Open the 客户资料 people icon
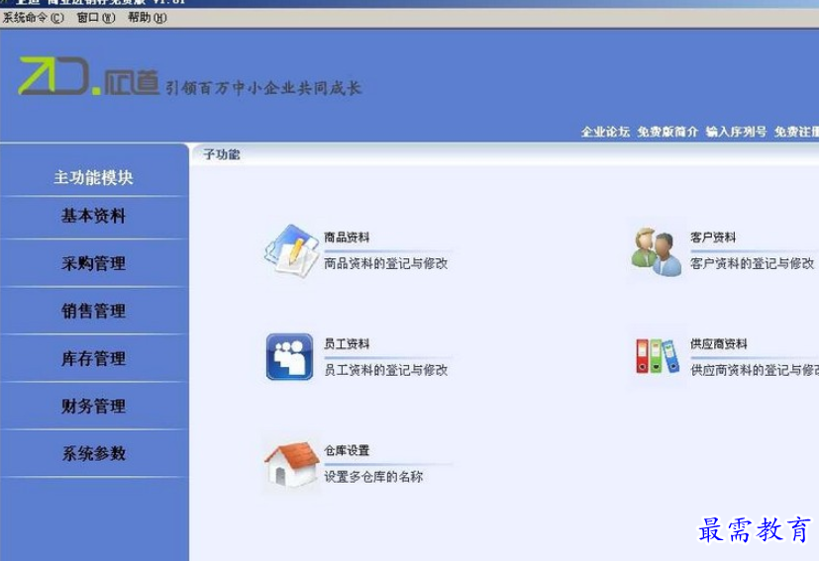This screenshot has height=561, width=819. coord(657,251)
